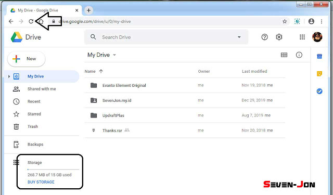Image resolution: width=333 pixels, height=195 pixels.
Task: Open Google Tasks side panel icon
Action: [319, 91]
